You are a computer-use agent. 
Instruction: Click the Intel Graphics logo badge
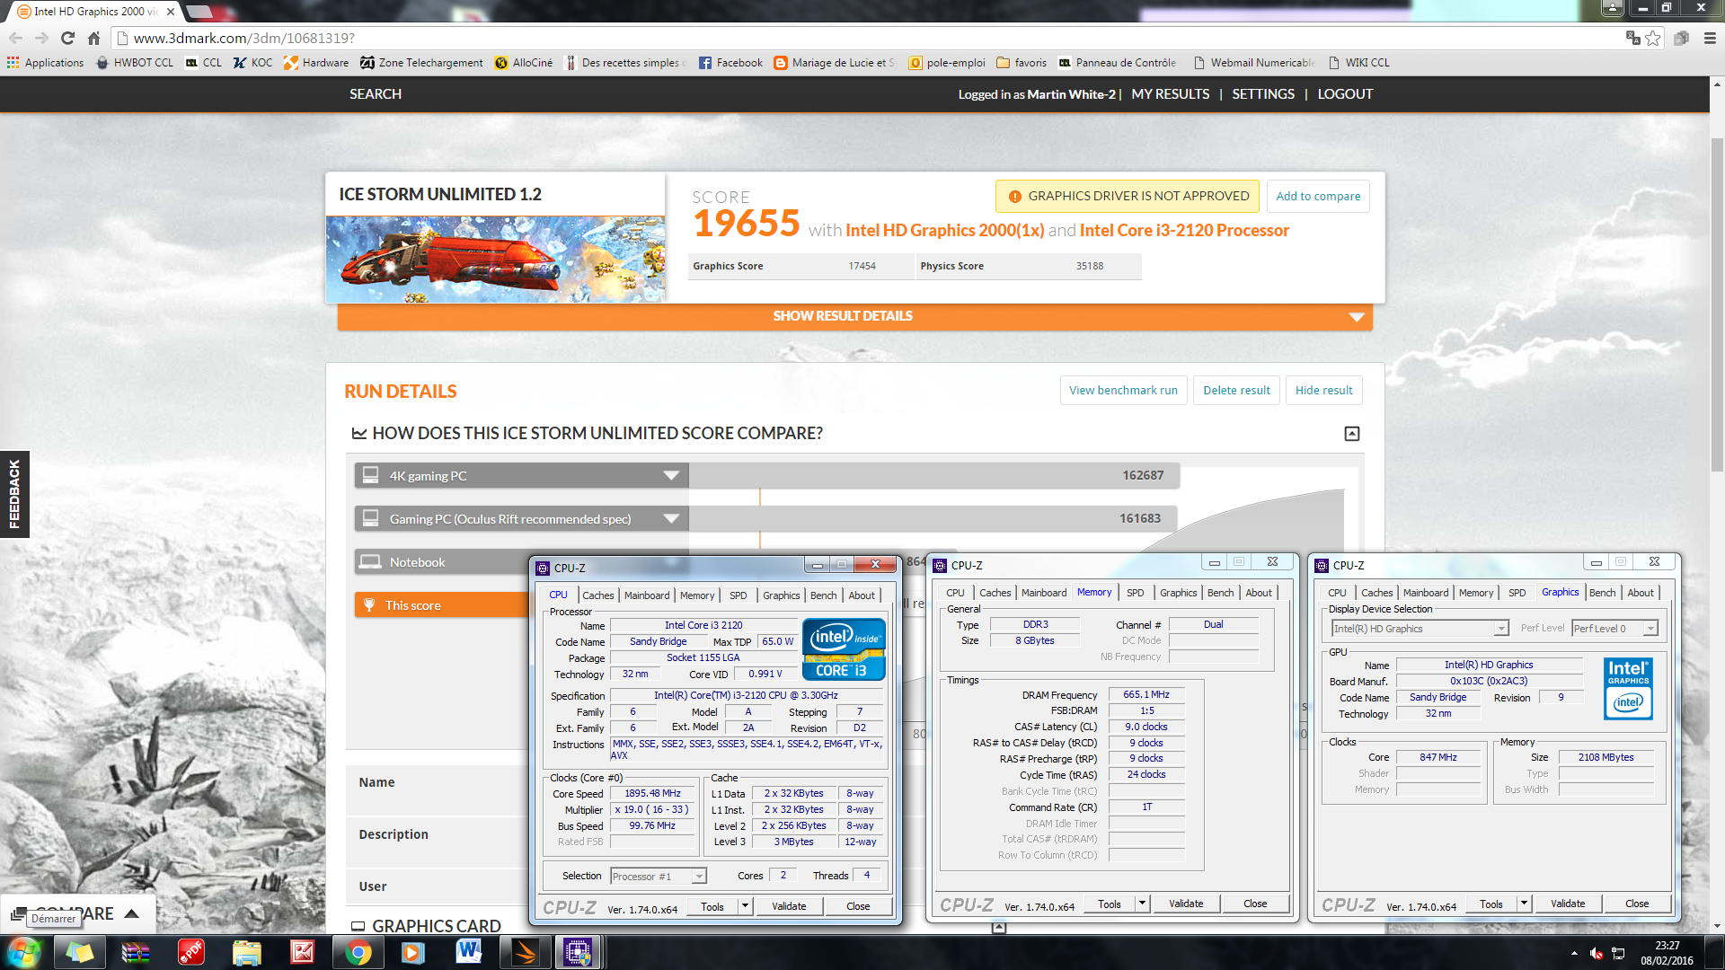[1628, 689]
